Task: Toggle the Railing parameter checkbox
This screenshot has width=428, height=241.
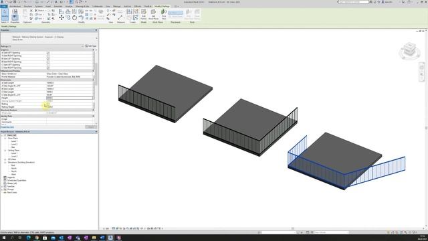Action: coord(48,104)
